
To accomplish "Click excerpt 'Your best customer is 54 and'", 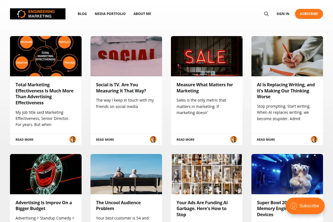I will point(122,218).
